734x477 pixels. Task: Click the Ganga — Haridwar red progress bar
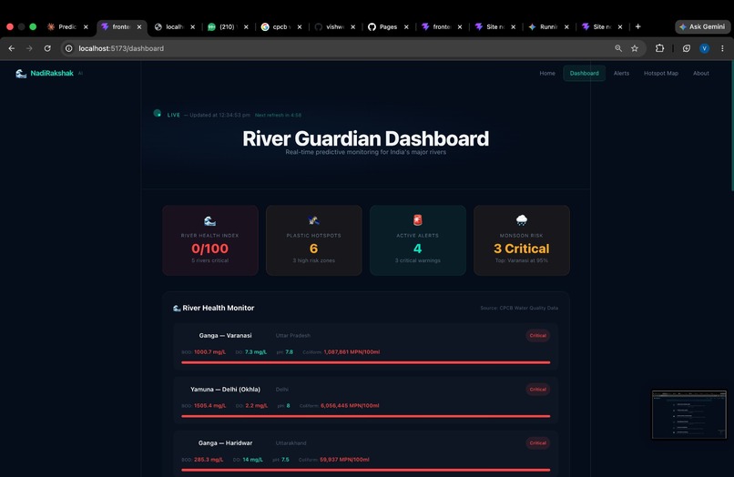pyautogui.click(x=365, y=470)
